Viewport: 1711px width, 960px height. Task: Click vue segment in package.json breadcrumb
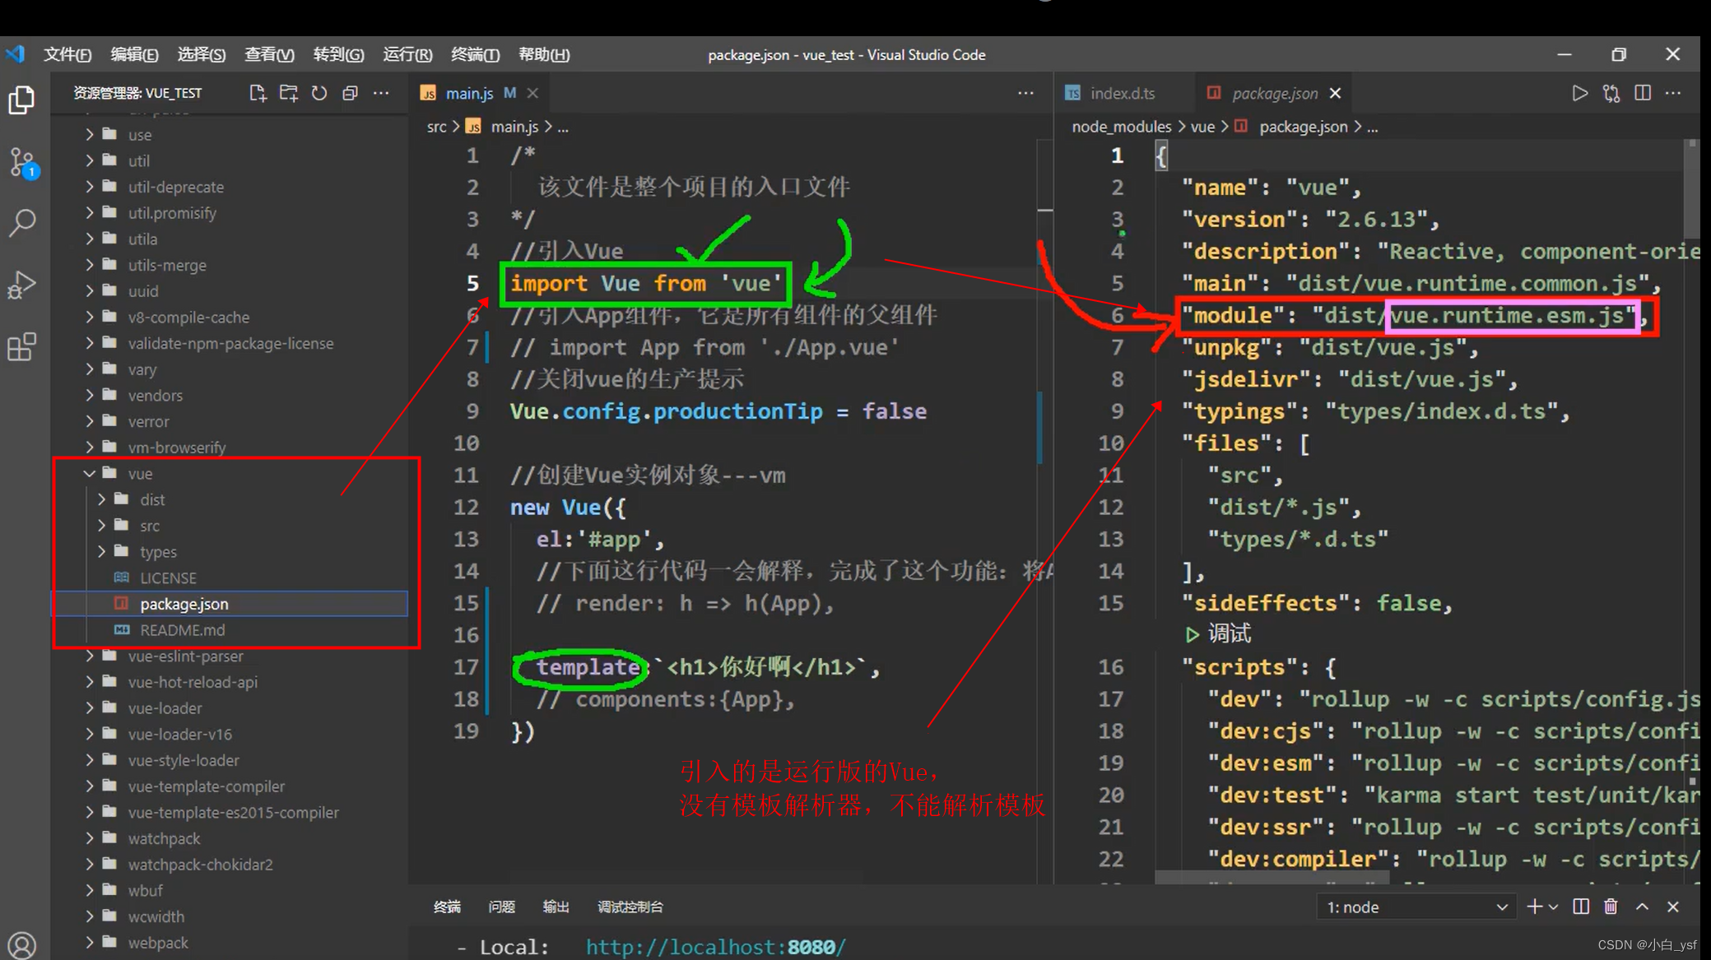pyautogui.click(x=1202, y=127)
